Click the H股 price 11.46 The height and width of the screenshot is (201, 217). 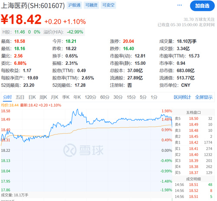(20, 32)
